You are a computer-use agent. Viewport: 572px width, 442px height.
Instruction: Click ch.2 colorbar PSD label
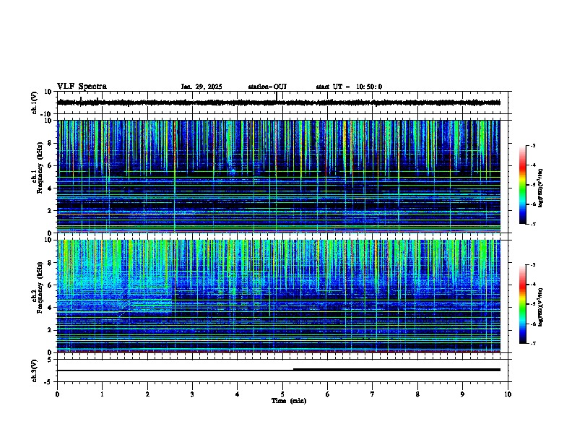tap(541, 308)
